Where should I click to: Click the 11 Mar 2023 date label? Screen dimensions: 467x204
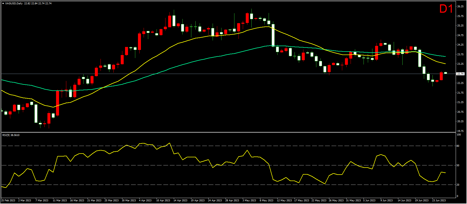60,200
